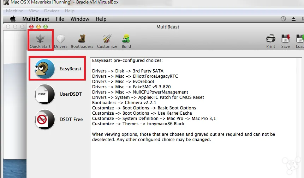The height and width of the screenshot is (178, 304).
Task: Click the '3rd Party SATA' line
Action: click(128, 71)
